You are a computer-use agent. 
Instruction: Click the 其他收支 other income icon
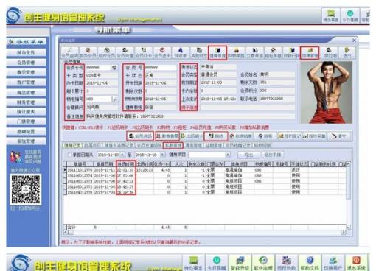[199, 52]
